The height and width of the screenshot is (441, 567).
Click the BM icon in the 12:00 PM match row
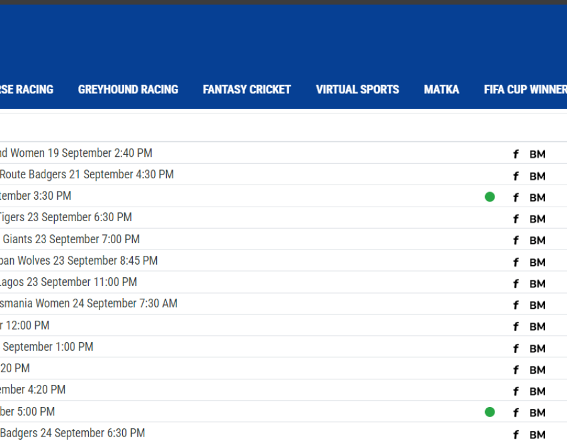tap(537, 326)
